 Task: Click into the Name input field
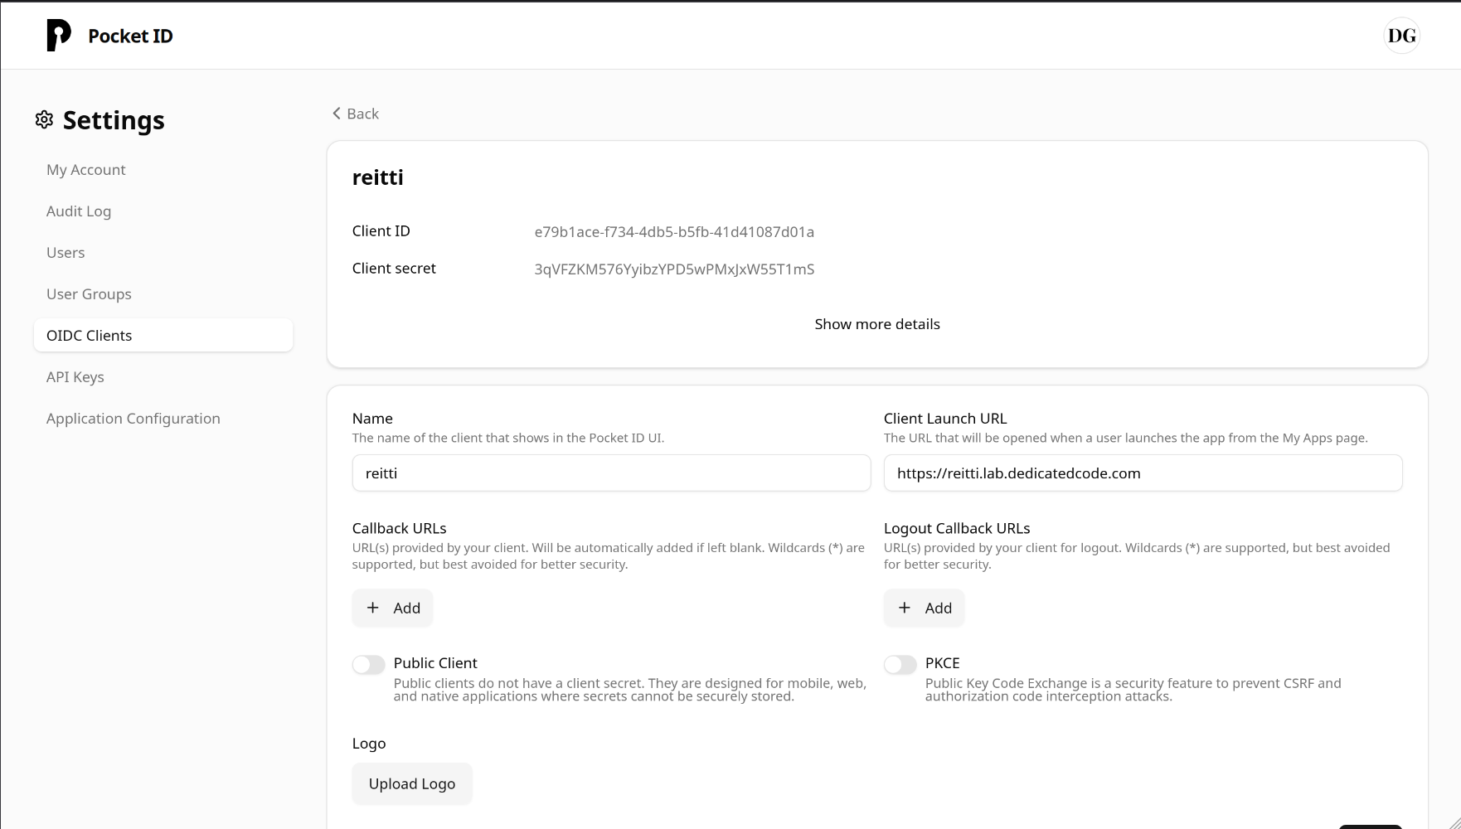(611, 473)
